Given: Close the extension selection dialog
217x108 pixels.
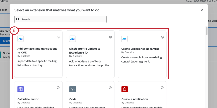Looking at the screenshot, I should pyautogui.click(x=202, y=10).
